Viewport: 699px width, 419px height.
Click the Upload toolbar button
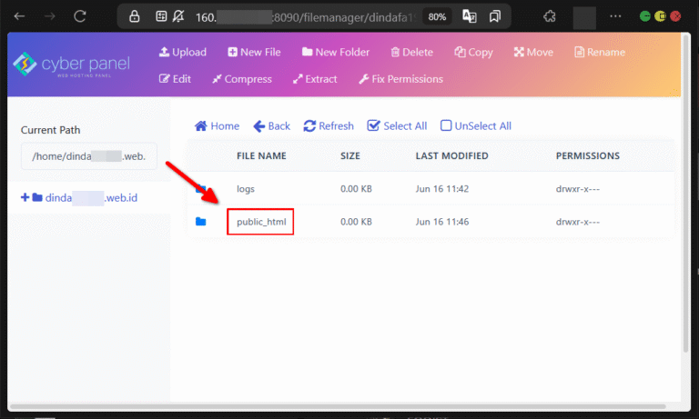[x=183, y=52]
